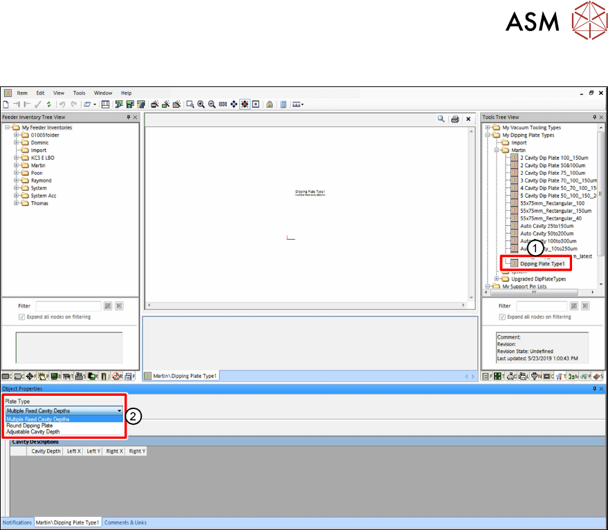Select Martin\Dipping Plate Type1 document tab
The image size is (608, 530).
[181, 376]
